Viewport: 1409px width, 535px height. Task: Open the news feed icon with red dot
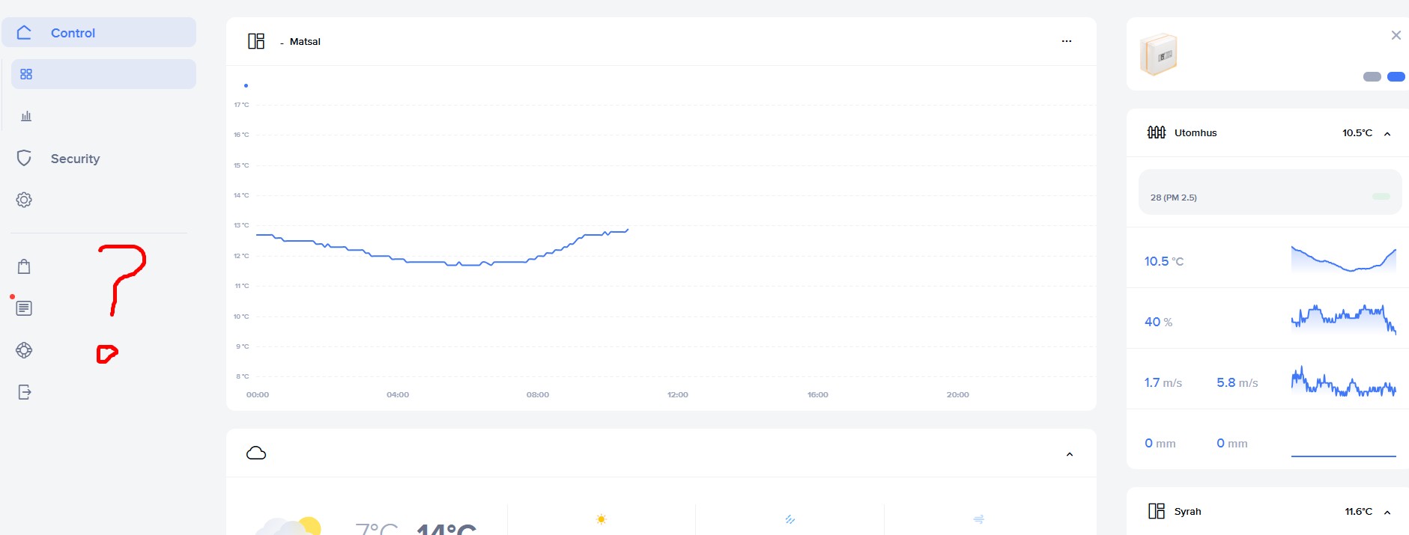point(24,308)
